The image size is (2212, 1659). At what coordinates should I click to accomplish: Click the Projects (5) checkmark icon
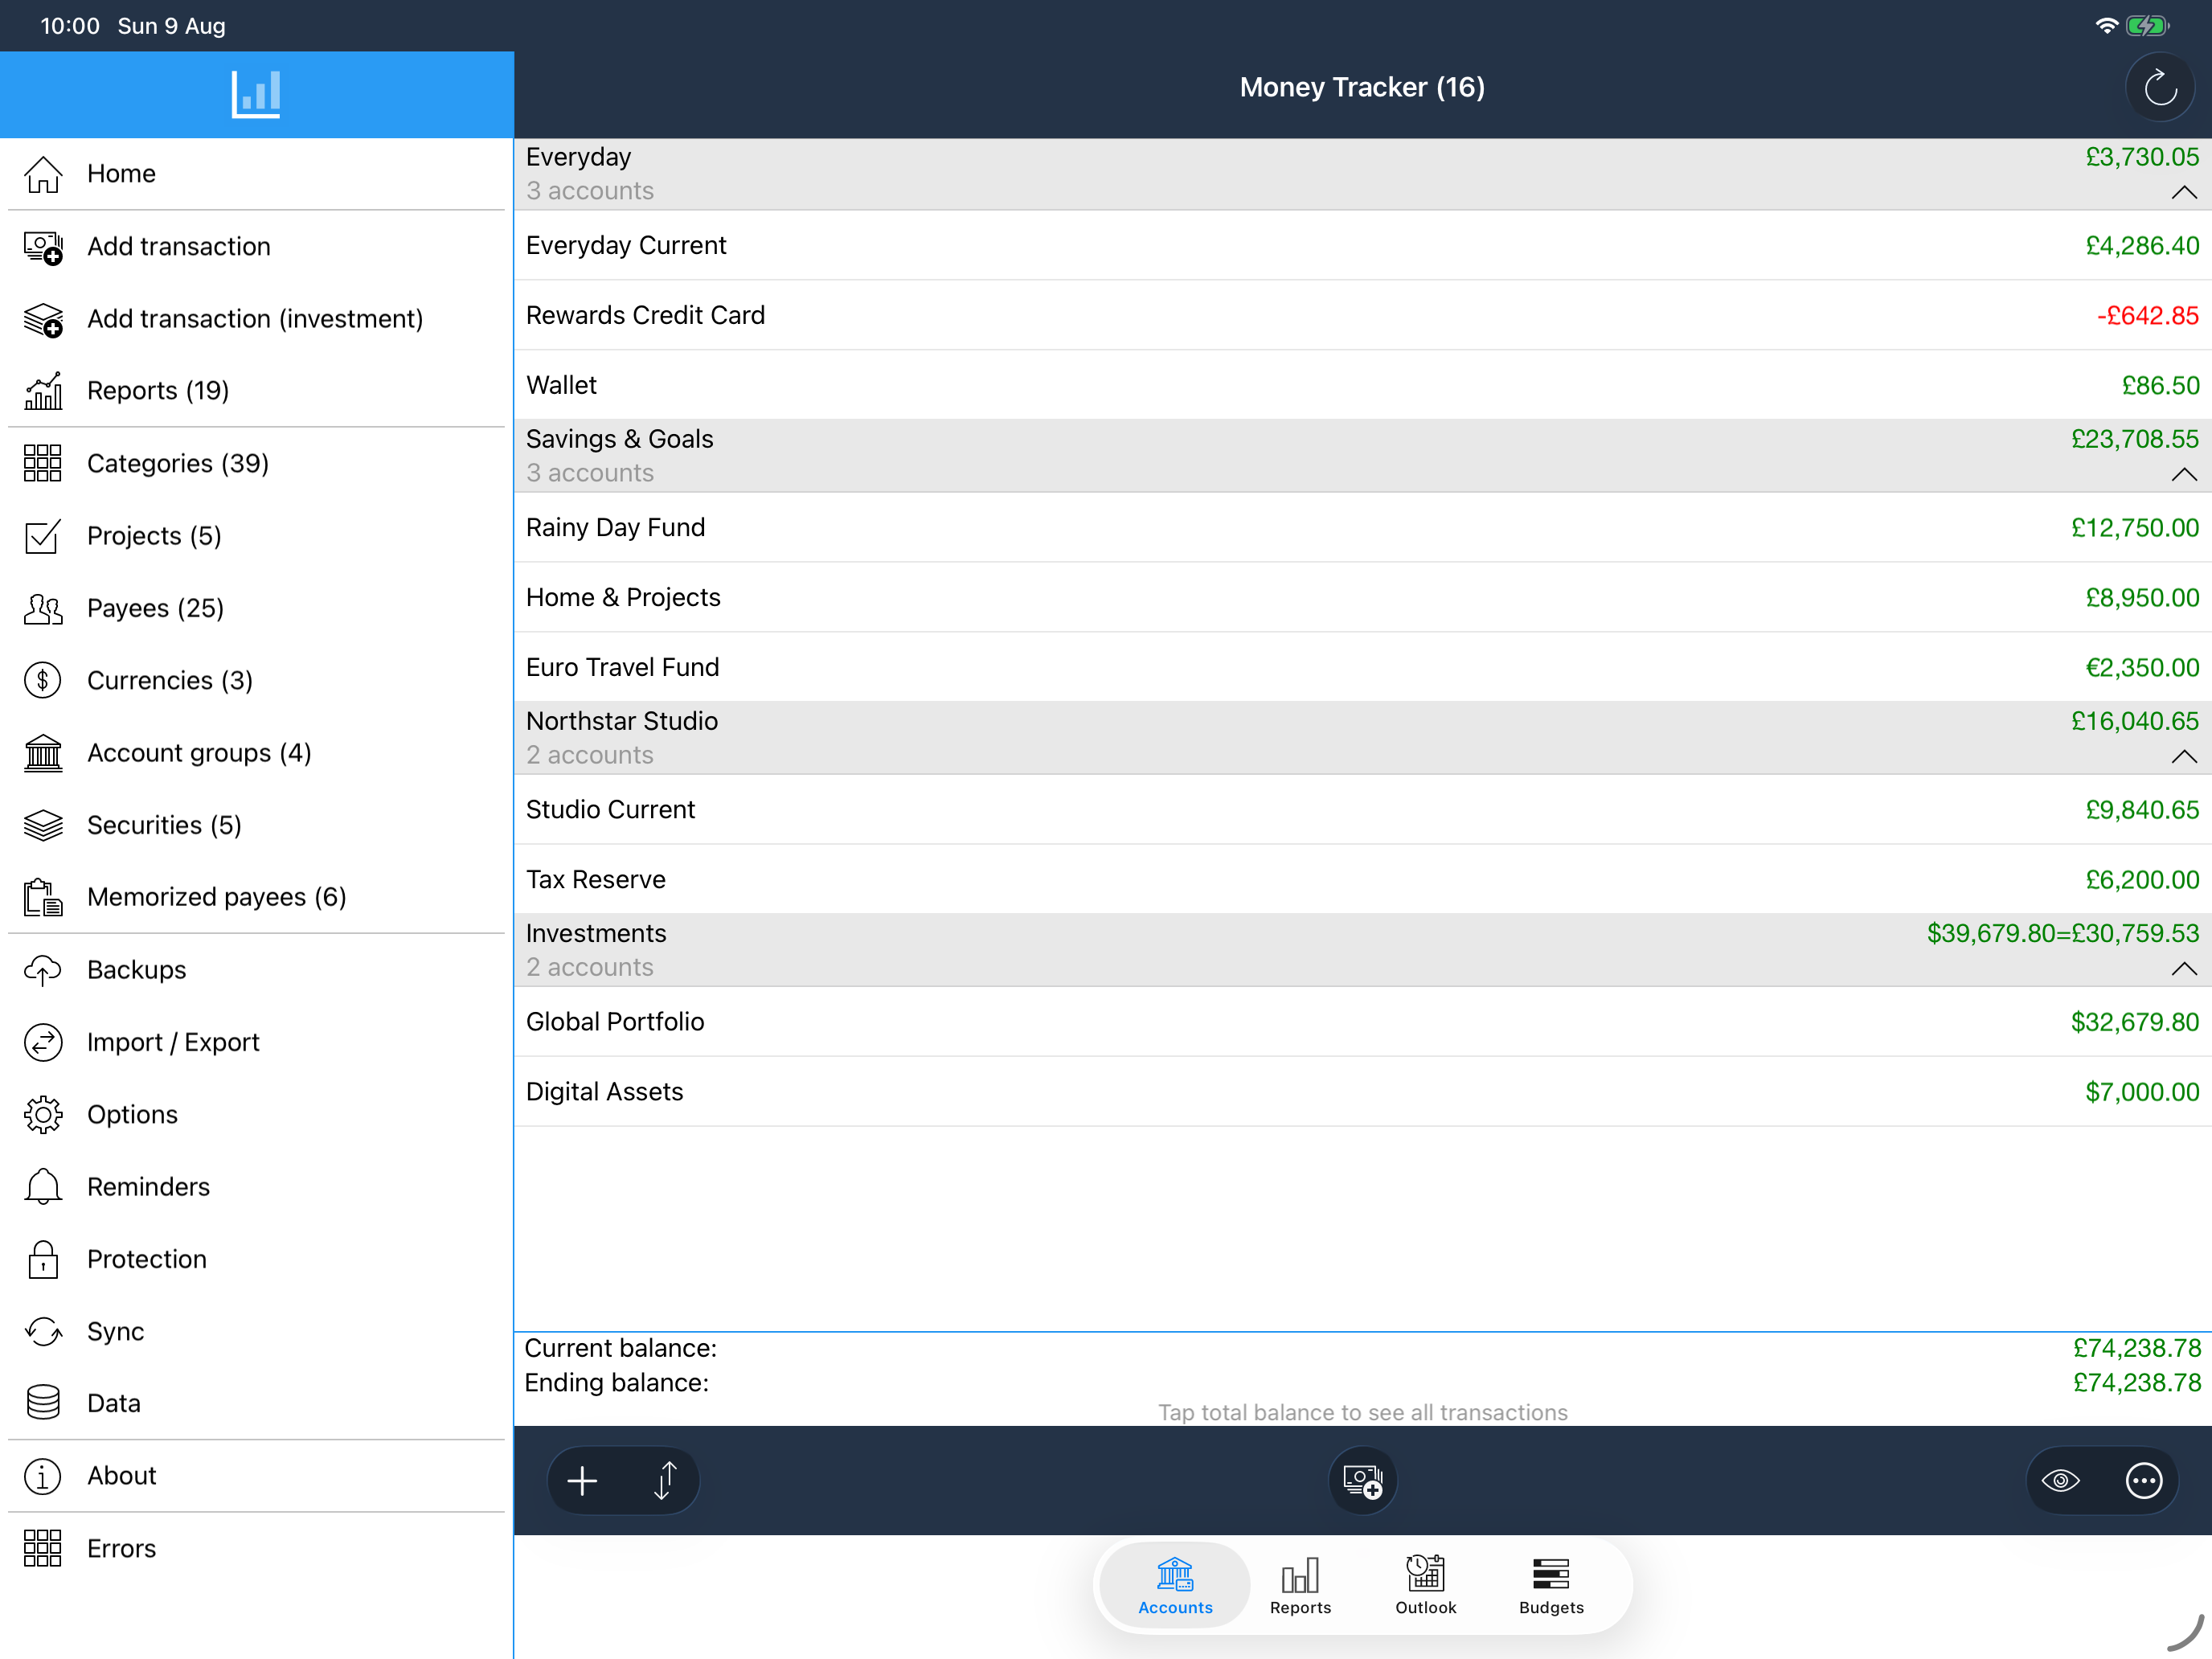(x=43, y=536)
